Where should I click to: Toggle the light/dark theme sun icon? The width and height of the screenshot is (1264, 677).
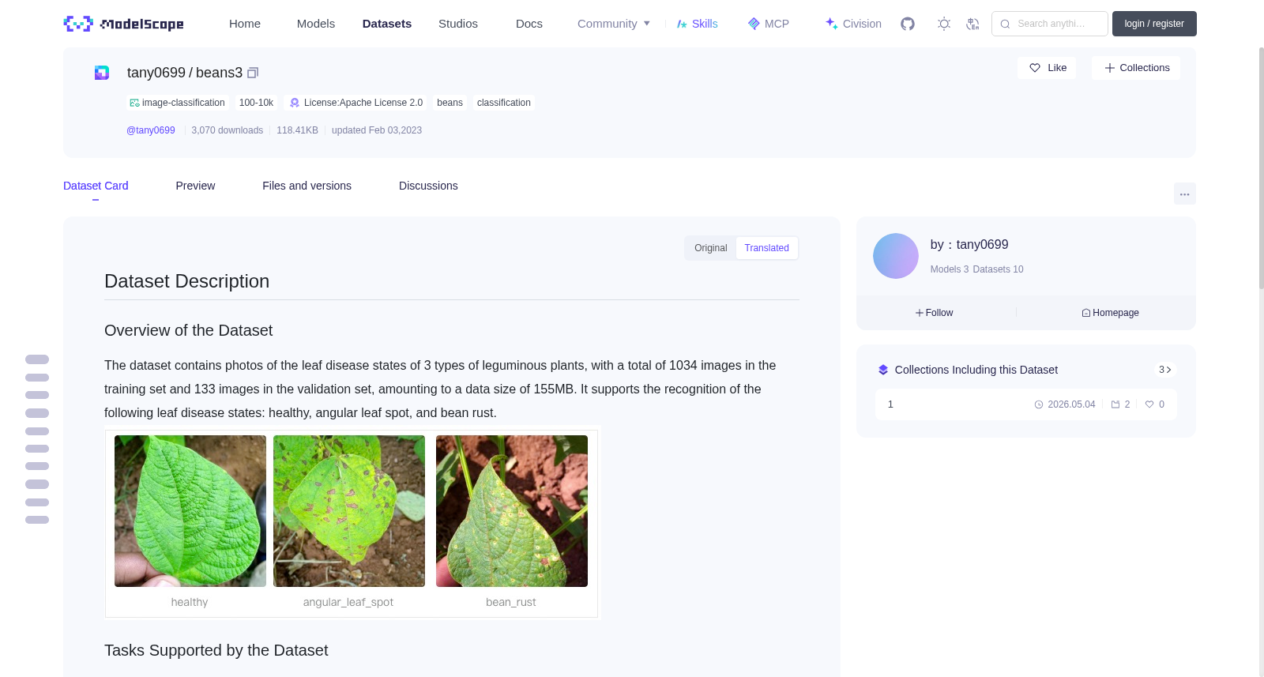(944, 24)
